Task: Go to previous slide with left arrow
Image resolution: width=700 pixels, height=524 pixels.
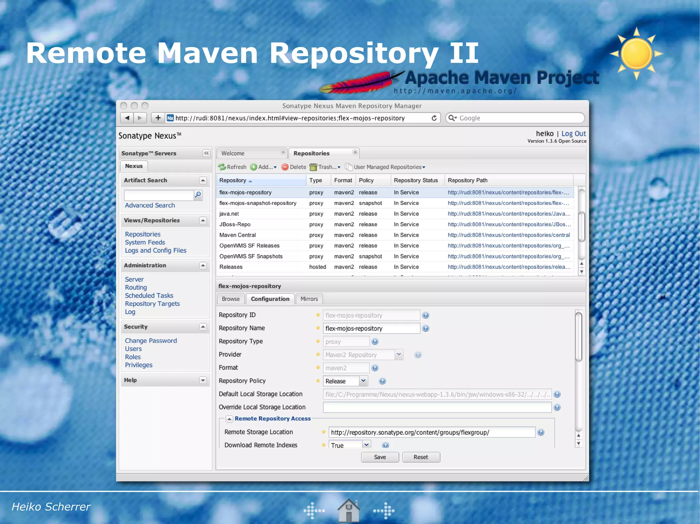Action: (x=314, y=511)
